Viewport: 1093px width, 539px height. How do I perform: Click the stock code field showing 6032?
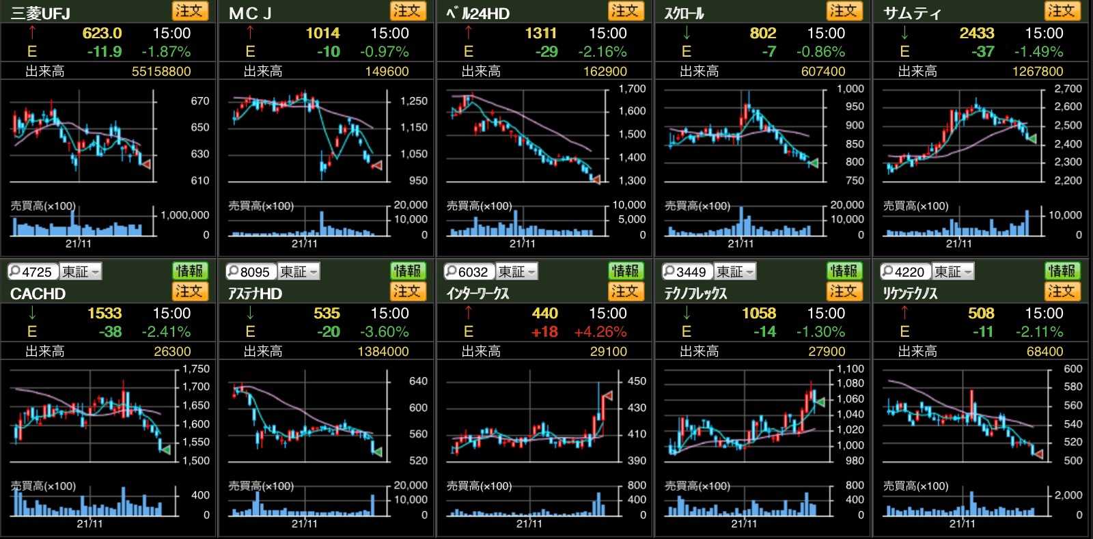pyautogui.click(x=469, y=272)
